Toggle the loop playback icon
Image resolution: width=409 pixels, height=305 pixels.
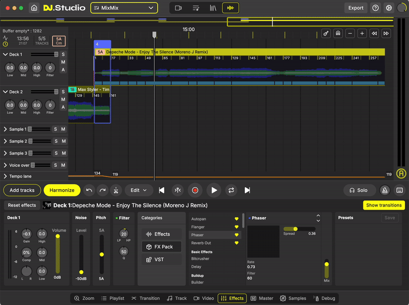coord(231,190)
